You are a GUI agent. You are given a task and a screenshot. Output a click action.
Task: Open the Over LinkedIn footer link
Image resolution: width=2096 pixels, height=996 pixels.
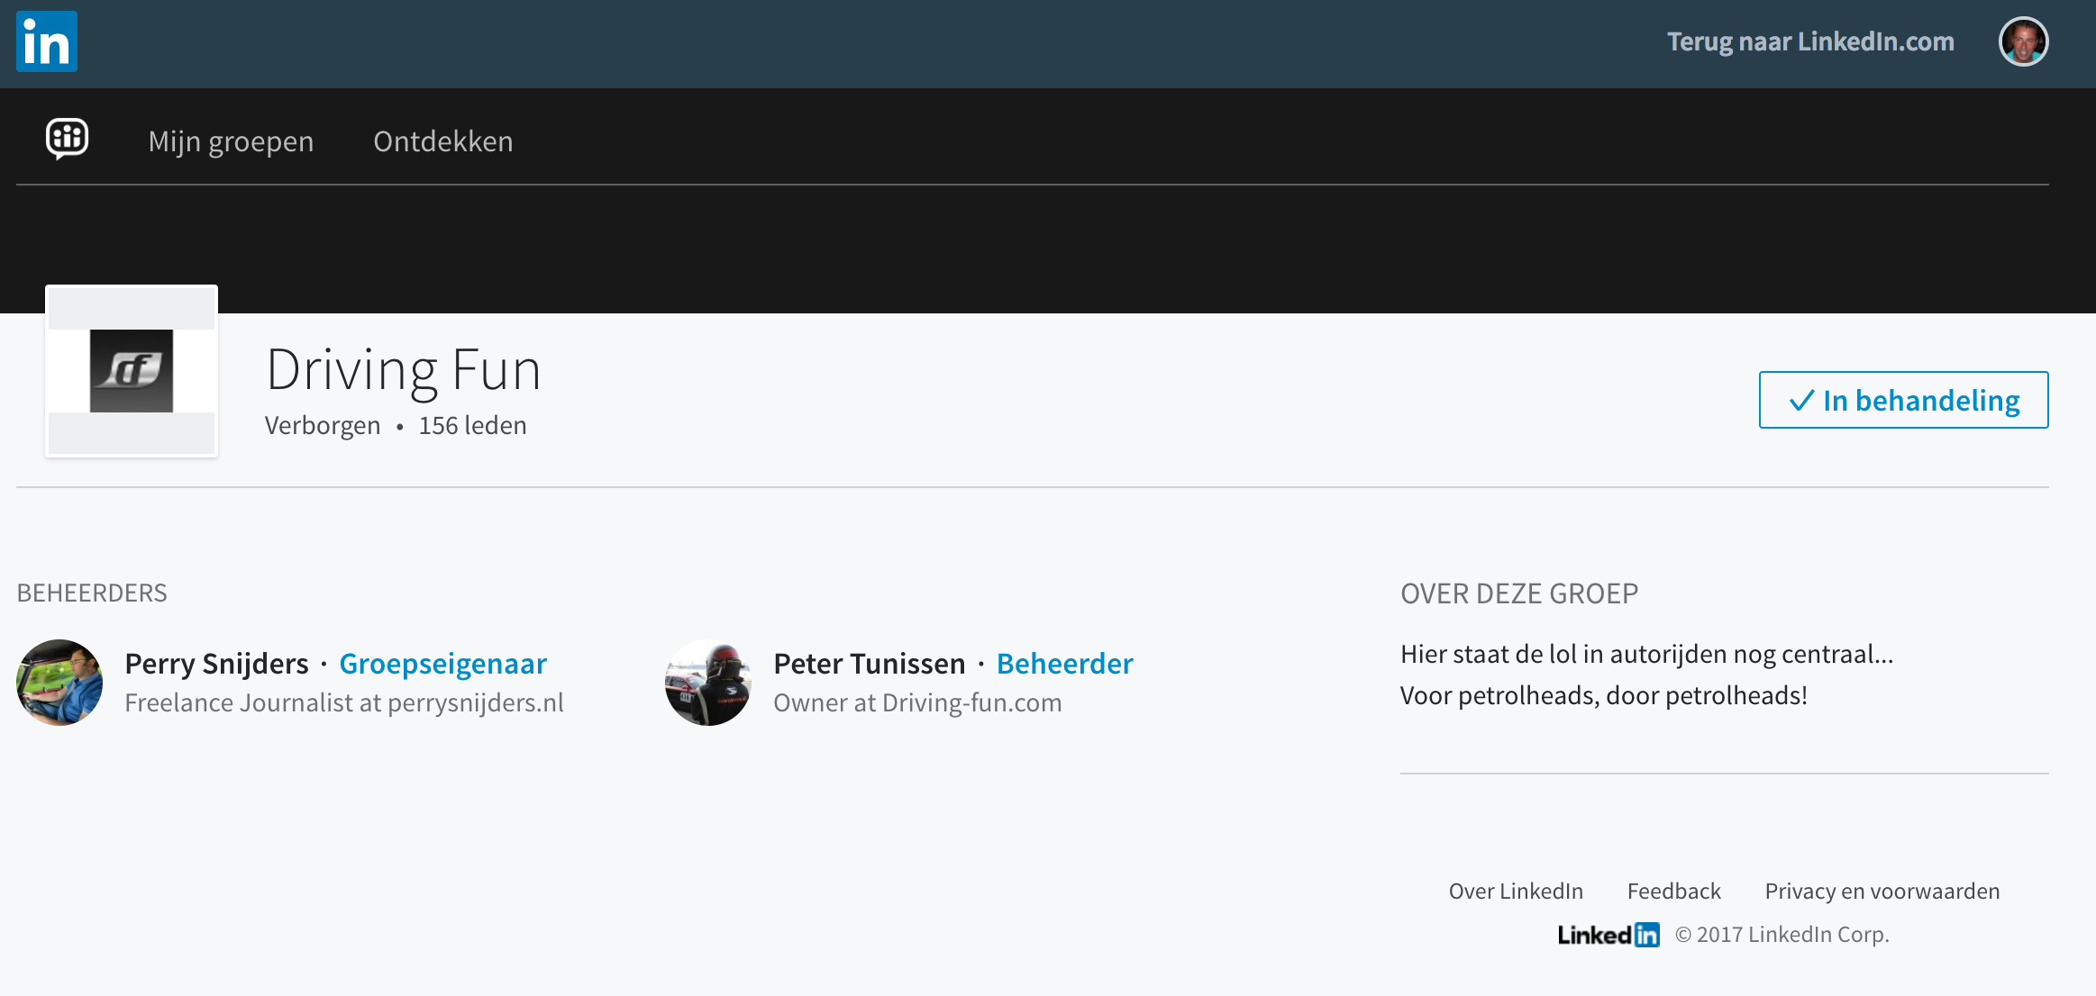click(x=1516, y=891)
